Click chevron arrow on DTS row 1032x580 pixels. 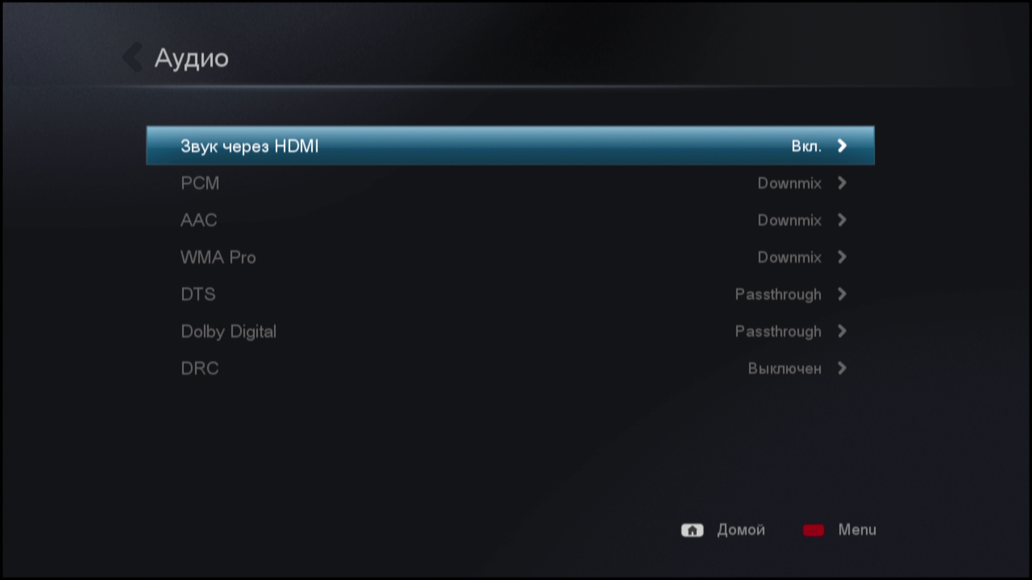click(842, 294)
